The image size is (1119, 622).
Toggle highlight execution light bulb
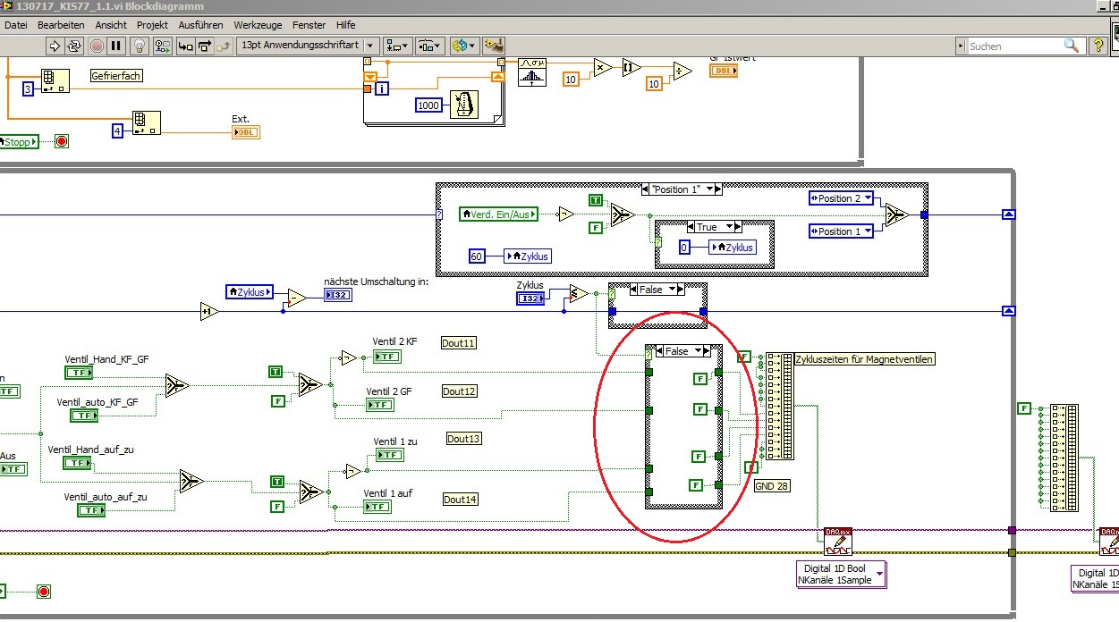[x=140, y=46]
